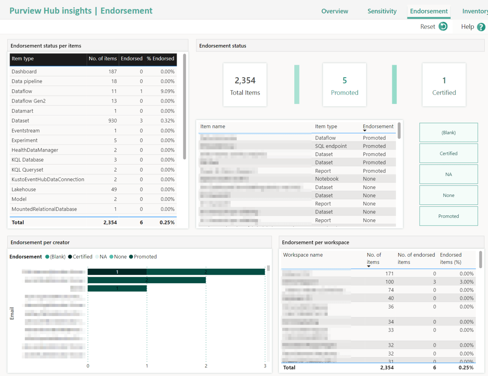Open the Sensitivity tab
The image size is (488, 376).
click(382, 11)
